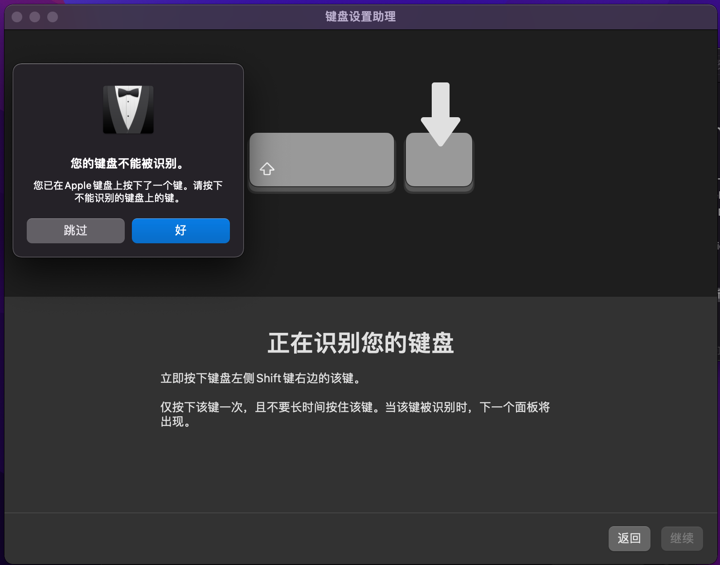Click the white downward arrow above the key
720x565 pixels.
pyautogui.click(x=440, y=111)
